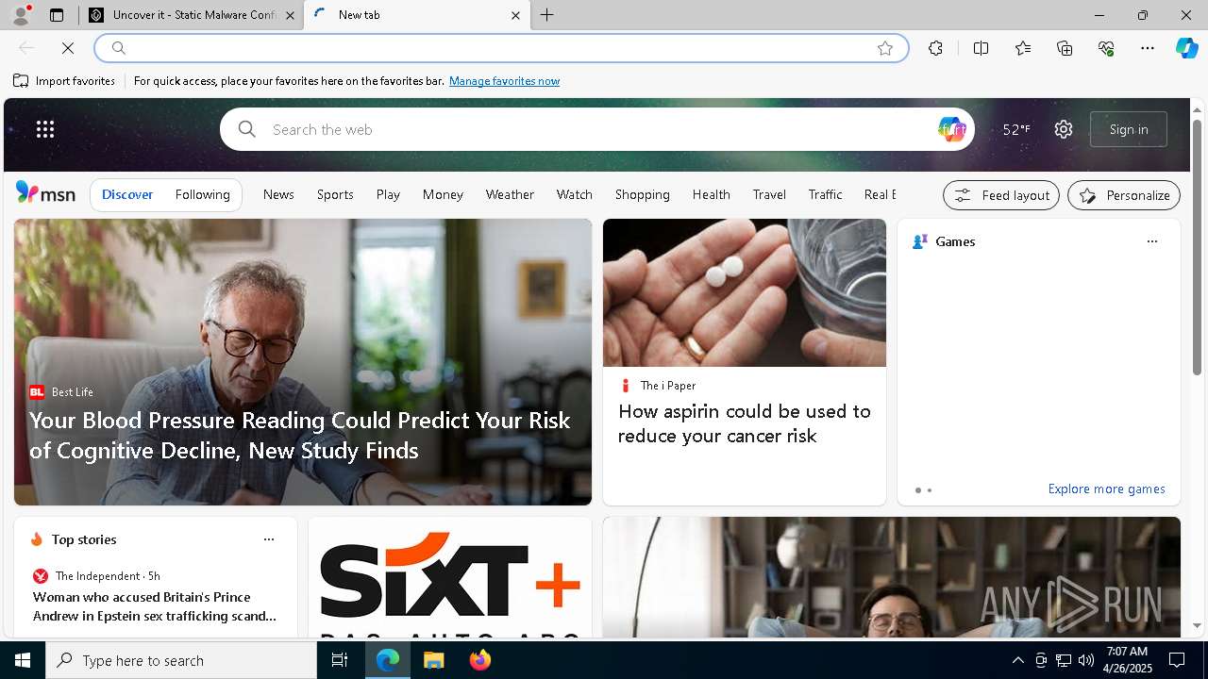Open the Money category

(443, 194)
